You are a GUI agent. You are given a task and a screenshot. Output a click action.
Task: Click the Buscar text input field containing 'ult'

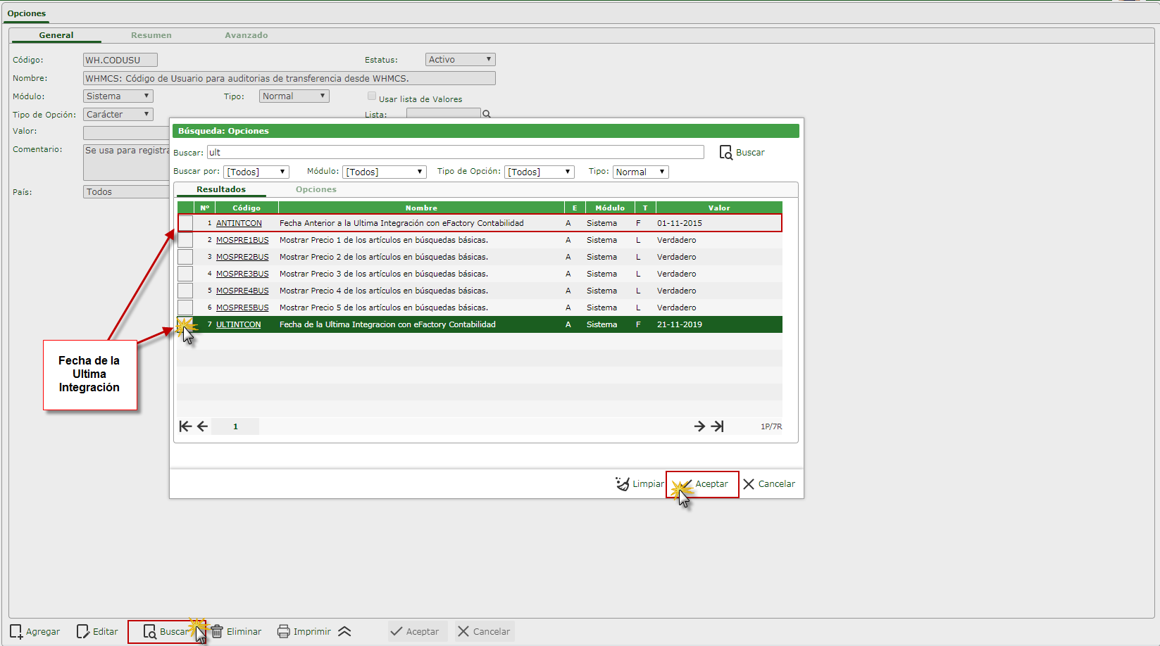[x=455, y=153]
